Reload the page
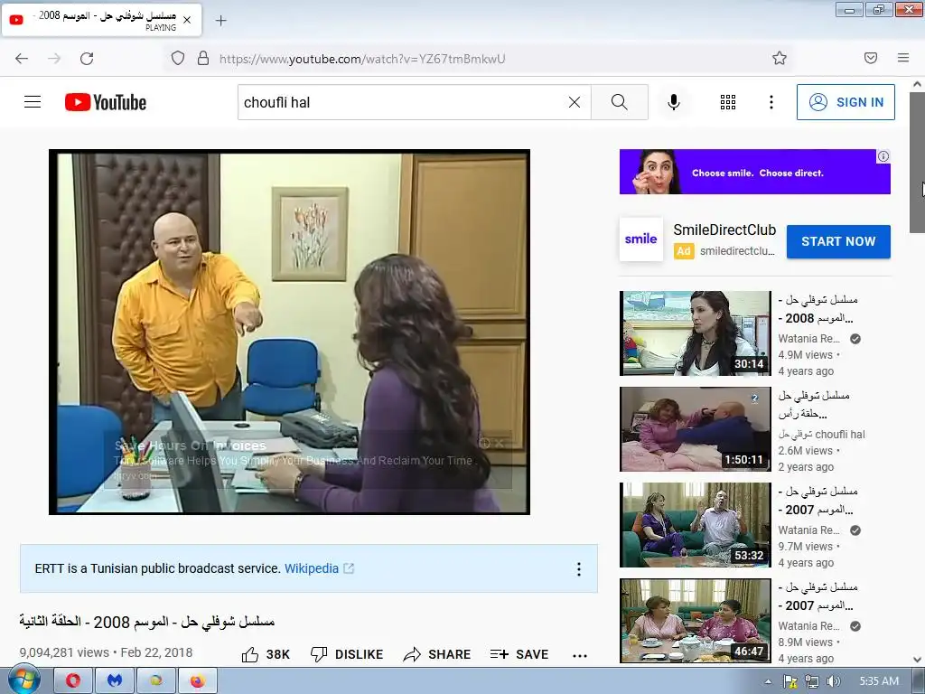925x694 pixels. pos(87,58)
